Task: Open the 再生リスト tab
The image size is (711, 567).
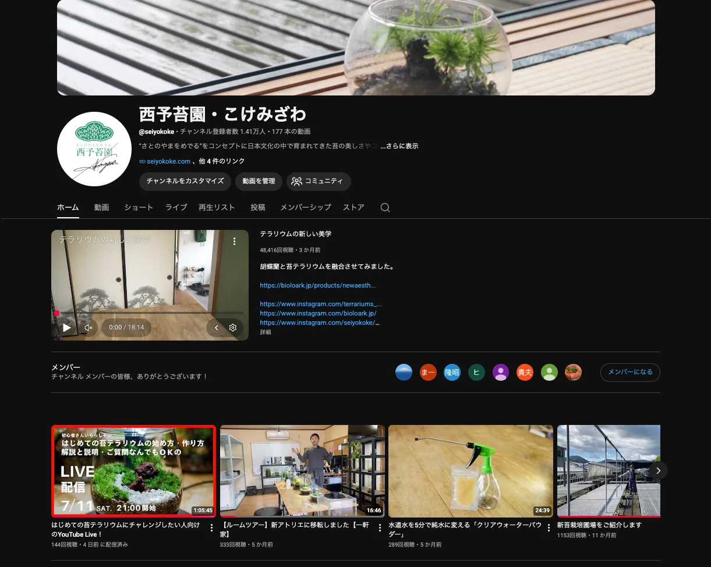Action: pyautogui.click(x=217, y=207)
